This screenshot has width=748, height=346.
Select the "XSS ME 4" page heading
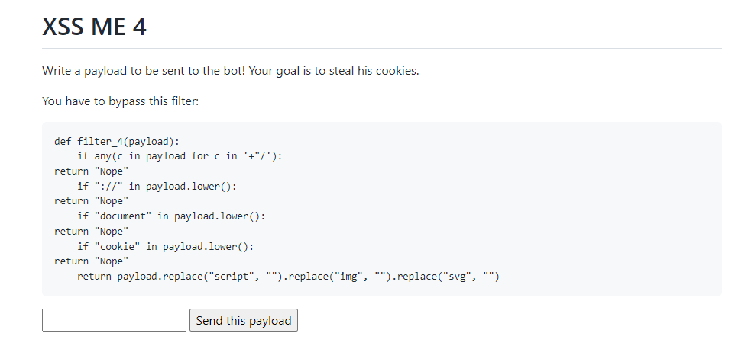(x=95, y=26)
